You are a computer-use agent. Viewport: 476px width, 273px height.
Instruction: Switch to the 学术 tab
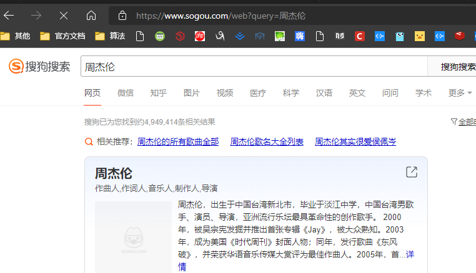click(x=423, y=93)
